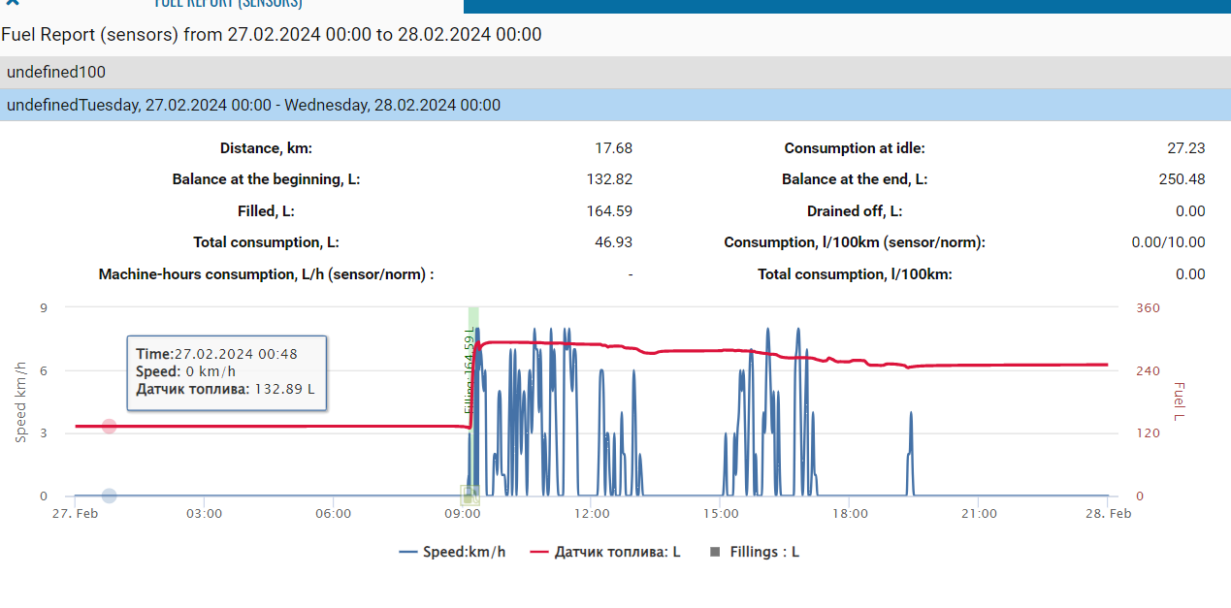The width and height of the screenshot is (1231, 608).
Task: Toggle the Fillings series in legend
Action: [755, 552]
